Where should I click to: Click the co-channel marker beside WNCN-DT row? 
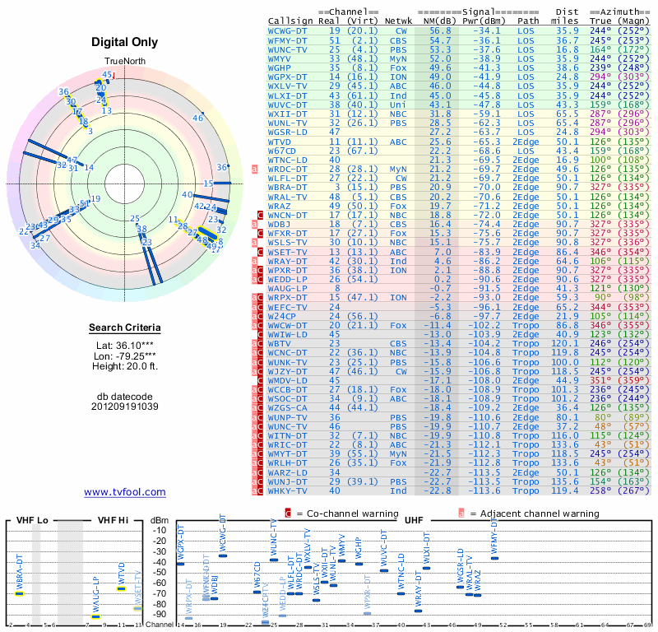(260, 215)
